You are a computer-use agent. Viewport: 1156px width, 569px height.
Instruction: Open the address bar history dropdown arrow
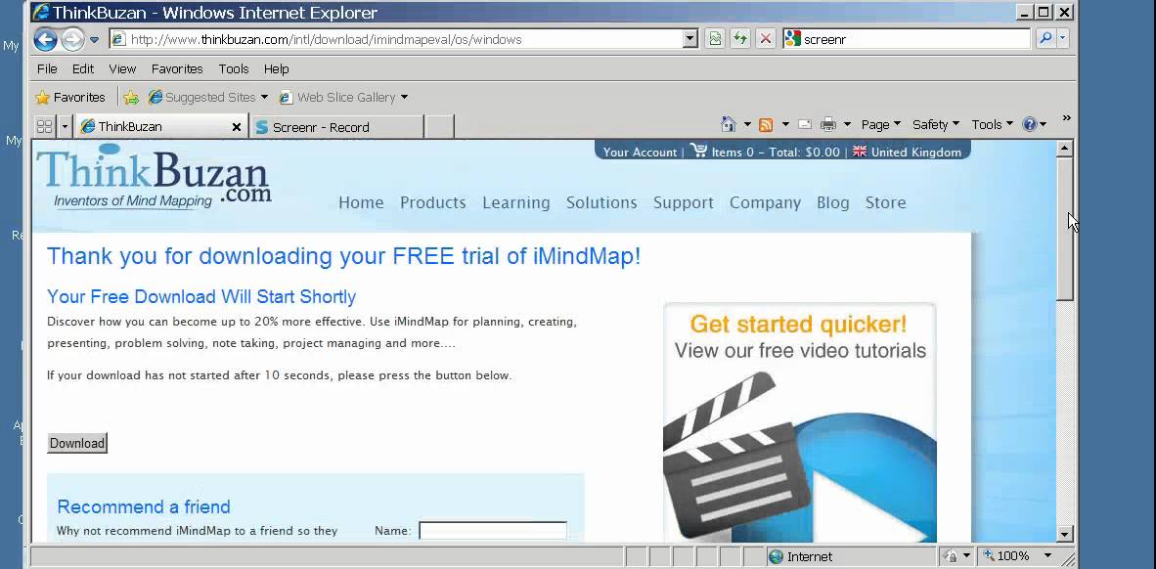[690, 40]
